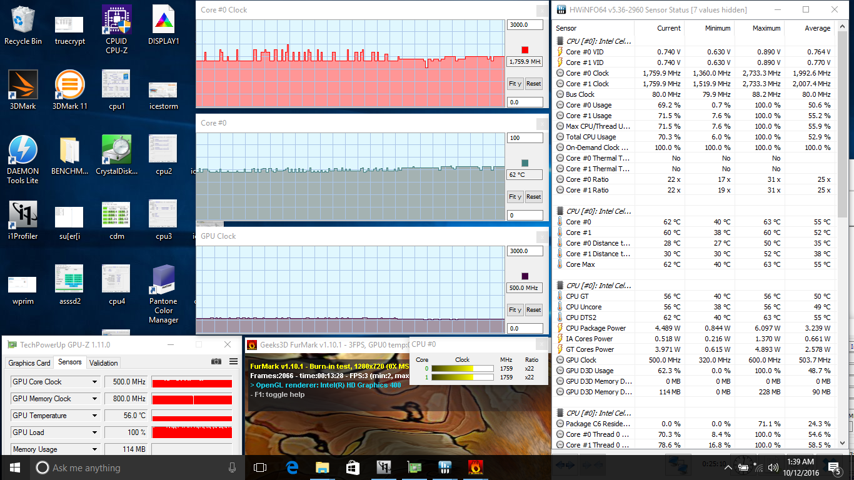Launch the 3DMark 11 desktop shortcut
The image size is (854, 480).
click(70, 90)
